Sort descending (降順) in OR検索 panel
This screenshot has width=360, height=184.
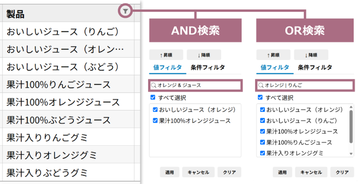coord(311,55)
